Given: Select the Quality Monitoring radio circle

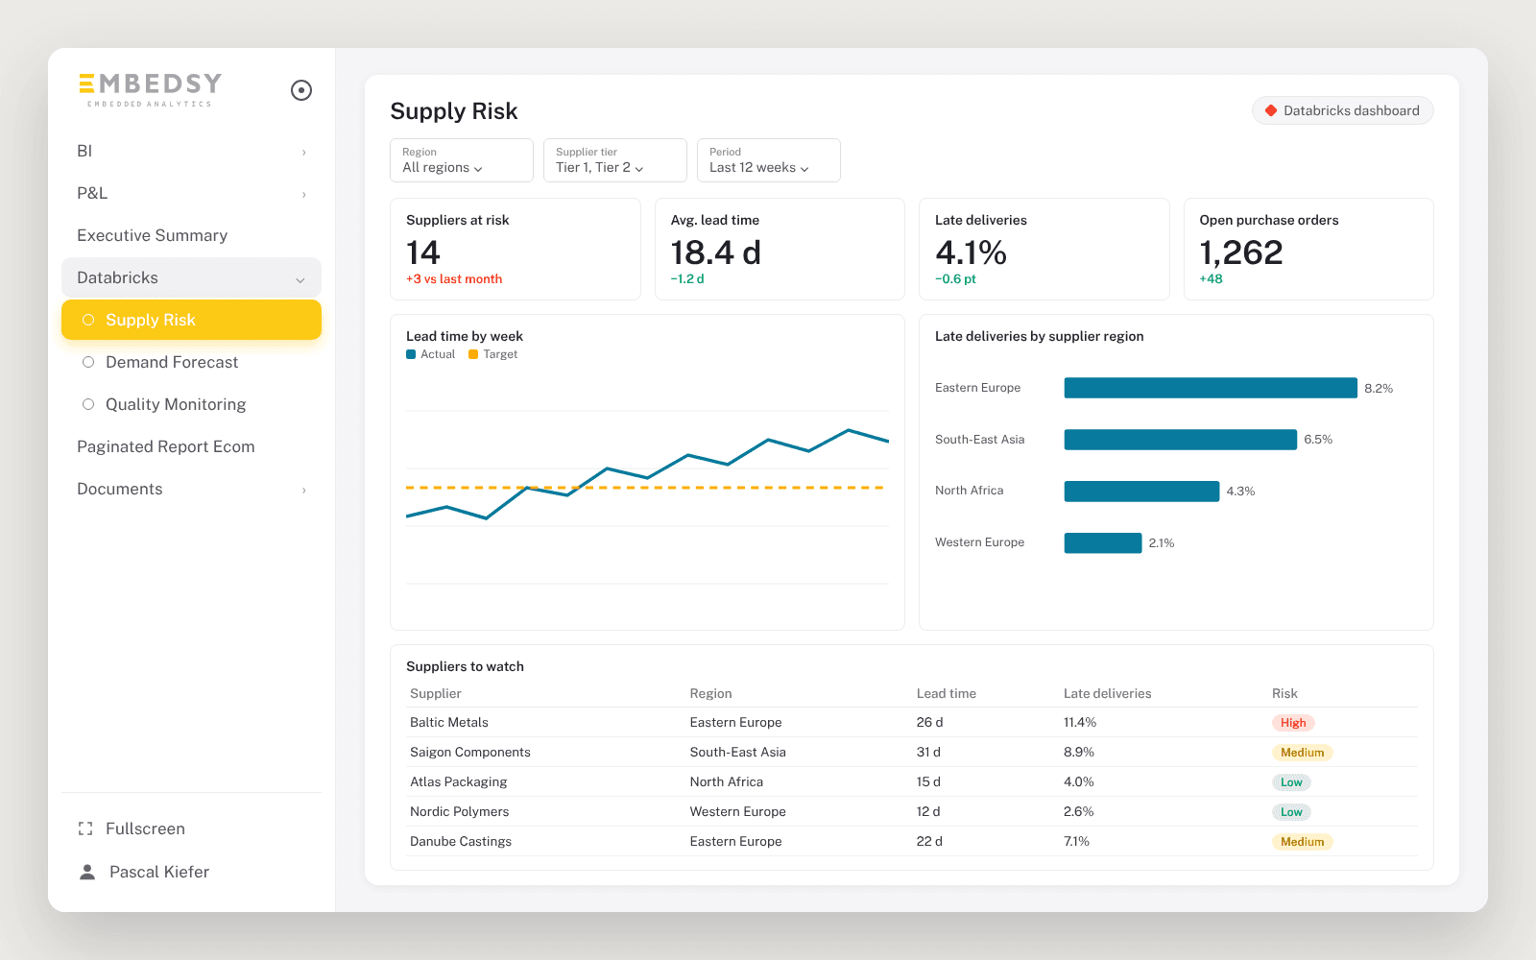Looking at the screenshot, I should pyautogui.click(x=88, y=404).
